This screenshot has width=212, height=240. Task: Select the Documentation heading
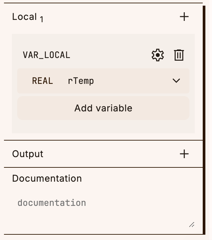click(47, 178)
